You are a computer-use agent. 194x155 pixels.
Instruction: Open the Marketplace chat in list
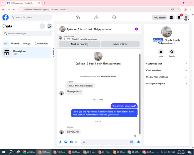coord(26,53)
